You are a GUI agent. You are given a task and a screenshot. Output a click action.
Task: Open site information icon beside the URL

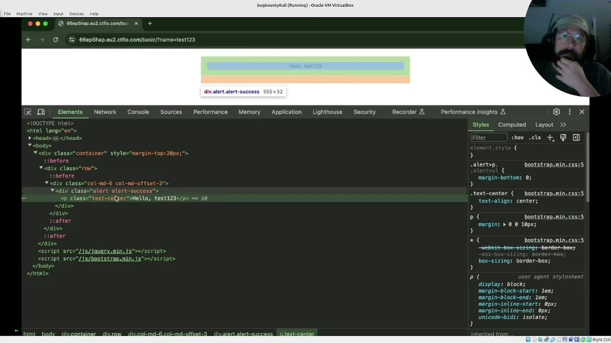(x=72, y=40)
